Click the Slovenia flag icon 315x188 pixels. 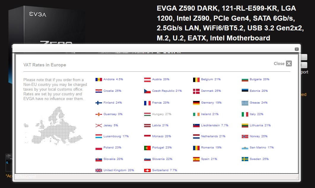click(x=147, y=159)
